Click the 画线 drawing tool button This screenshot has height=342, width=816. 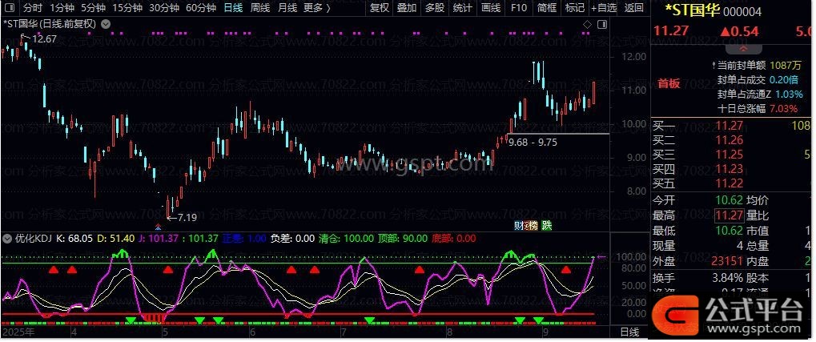point(490,8)
